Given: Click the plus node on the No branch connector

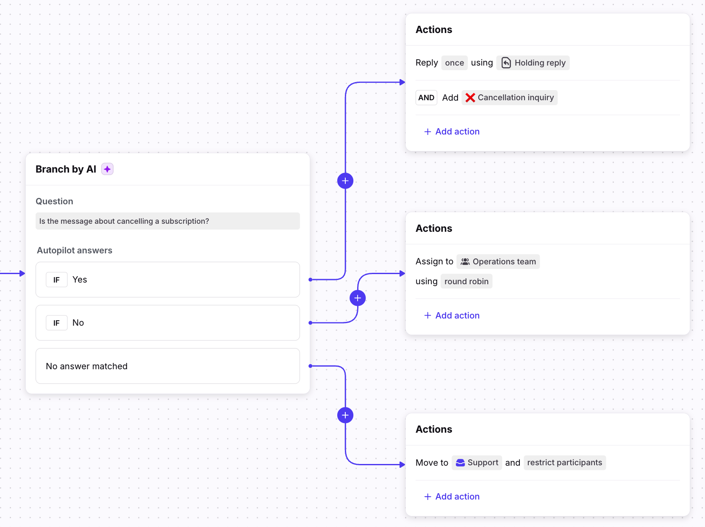Looking at the screenshot, I should (x=358, y=298).
